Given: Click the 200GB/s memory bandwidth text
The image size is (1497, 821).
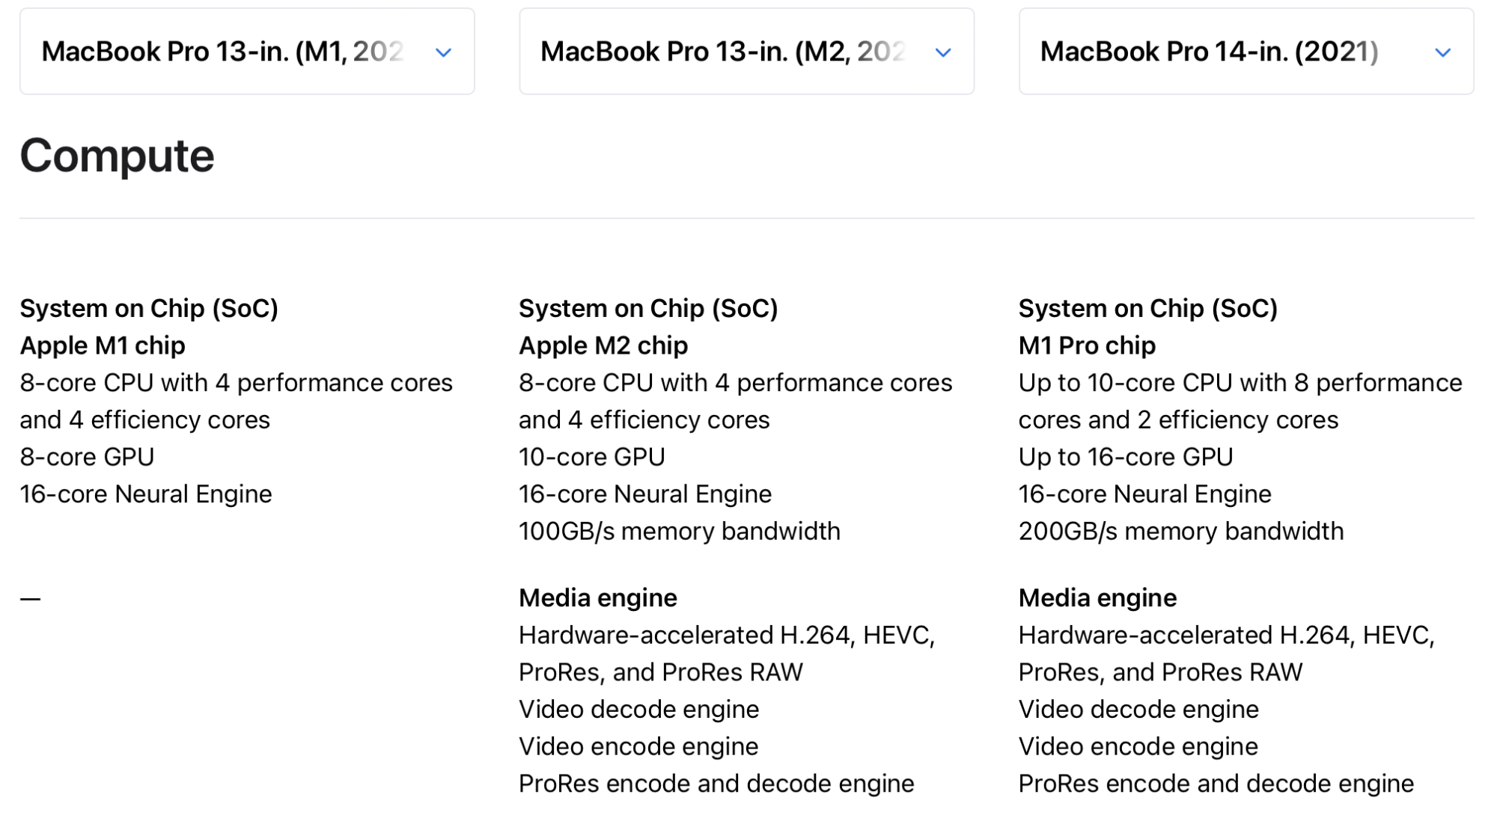Looking at the screenshot, I should tap(1180, 531).
